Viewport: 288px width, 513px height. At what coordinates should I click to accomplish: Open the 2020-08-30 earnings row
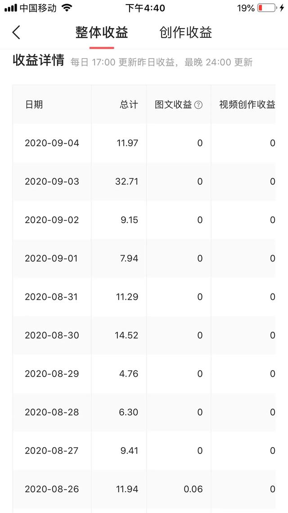pyautogui.click(x=144, y=335)
